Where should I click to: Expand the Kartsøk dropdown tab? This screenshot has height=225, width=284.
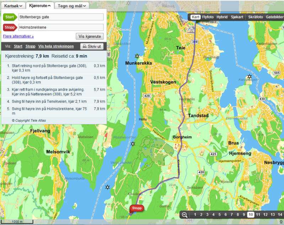[13, 6]
